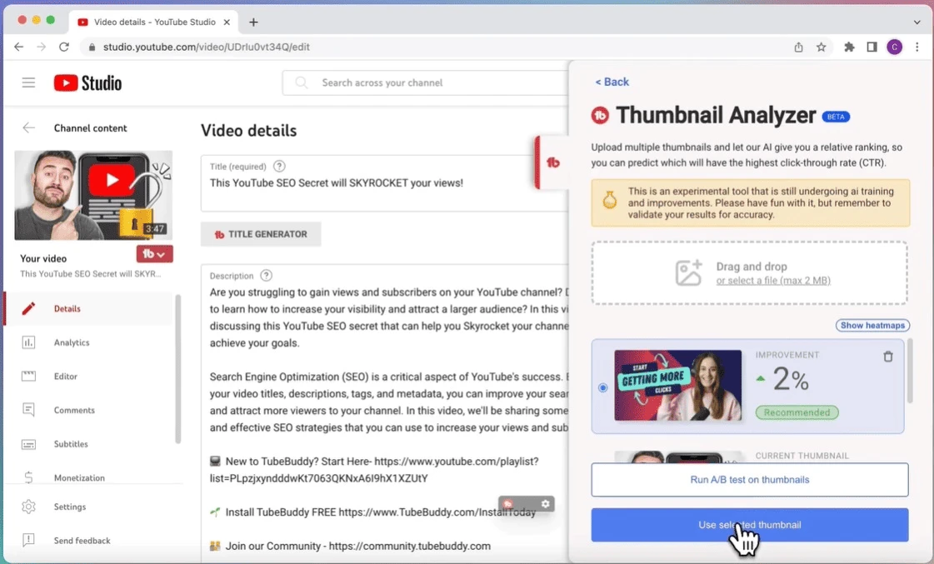The width and height of the screenshot is (934, 564).
Task: Click the 'Getting More Clicks' thumbnail image
Action: 678,386
